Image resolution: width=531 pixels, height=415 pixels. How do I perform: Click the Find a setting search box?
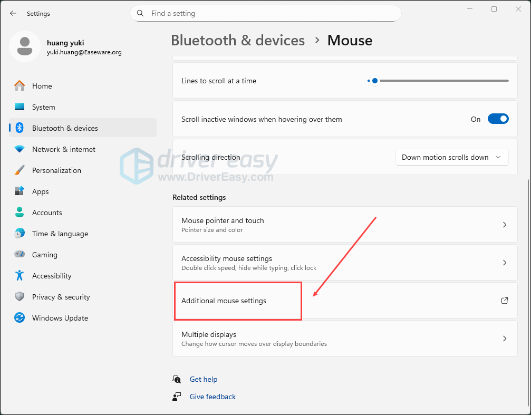point(265,13)
